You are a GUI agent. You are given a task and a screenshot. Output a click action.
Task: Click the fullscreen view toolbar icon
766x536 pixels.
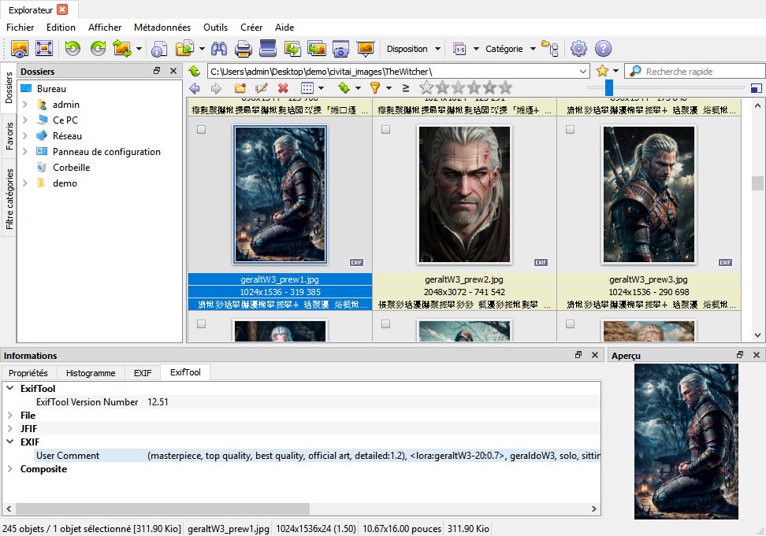click(x=44, y=49)
